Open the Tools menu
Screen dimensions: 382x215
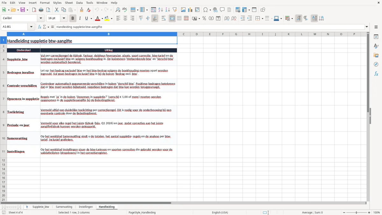(x=89, y=3)
